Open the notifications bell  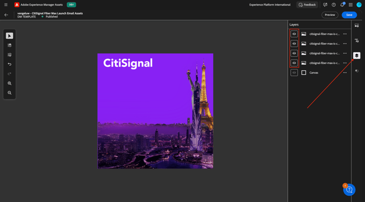pos(342,5)
